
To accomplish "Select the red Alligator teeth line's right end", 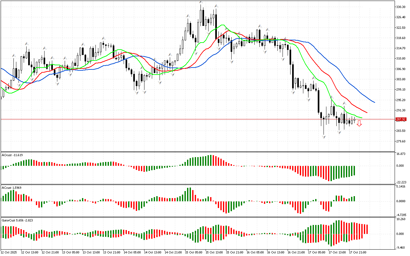I will [366, 112].
